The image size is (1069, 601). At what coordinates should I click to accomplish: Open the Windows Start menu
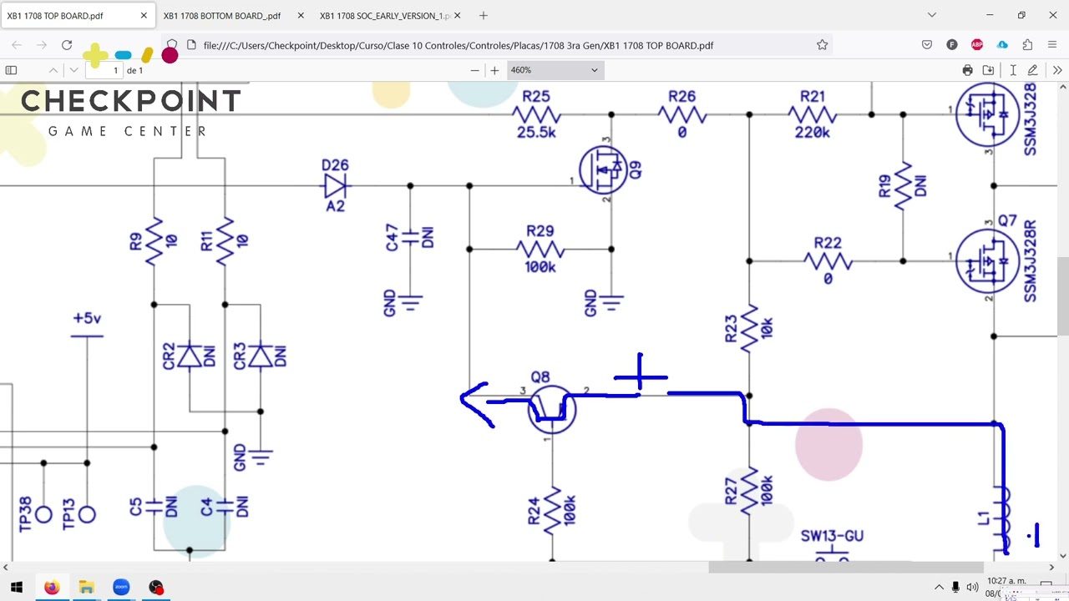coord(17,588)
